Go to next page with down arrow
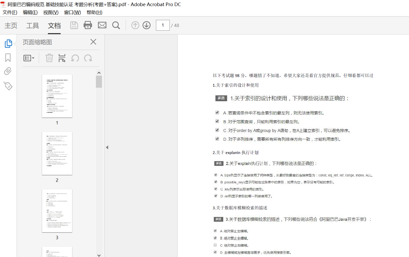This screenshot has width=409, height=257. (147, 25)
